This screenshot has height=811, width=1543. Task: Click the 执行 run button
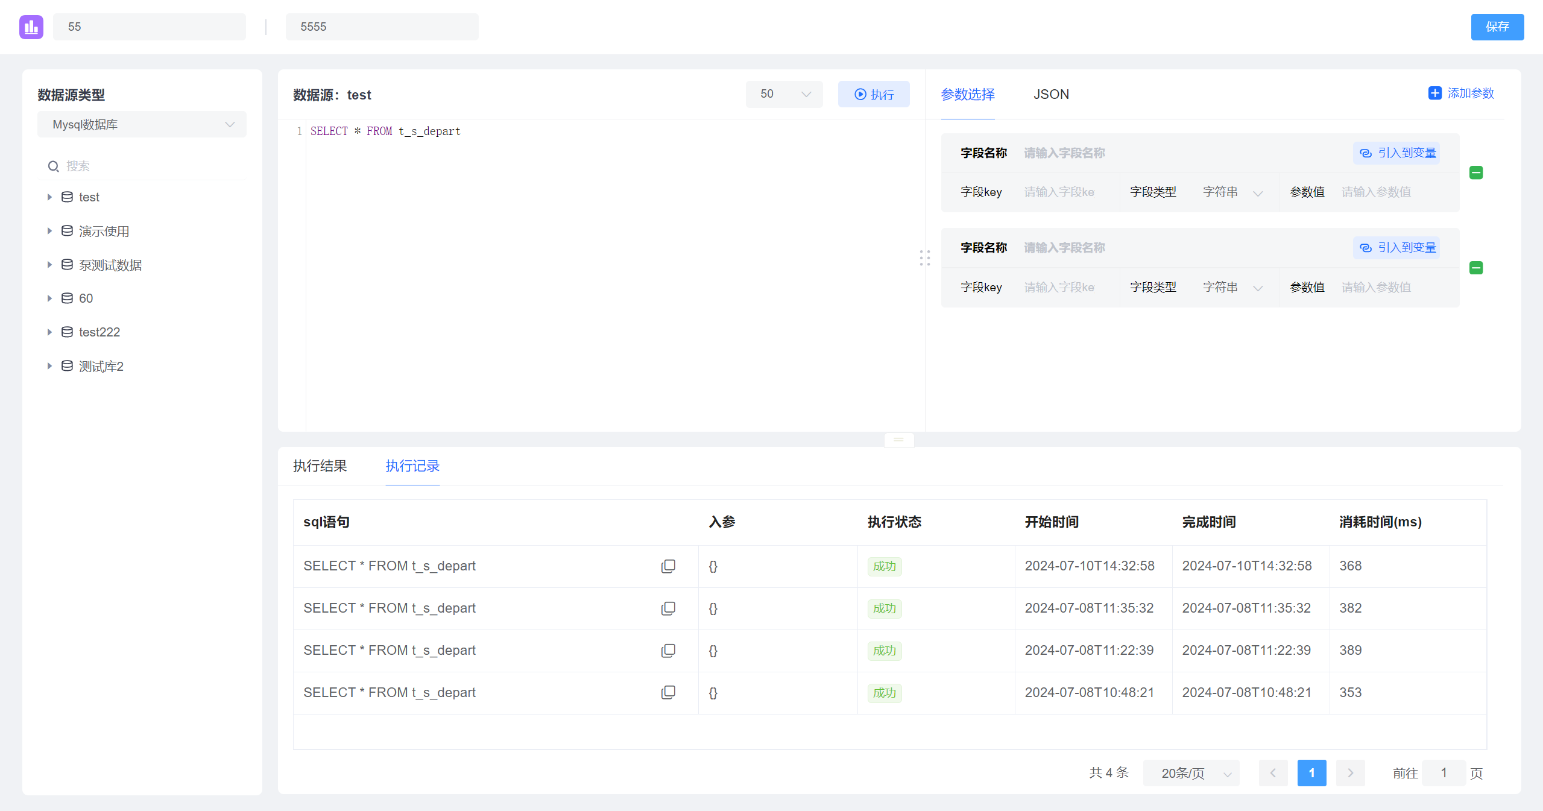tap(874, 94)
